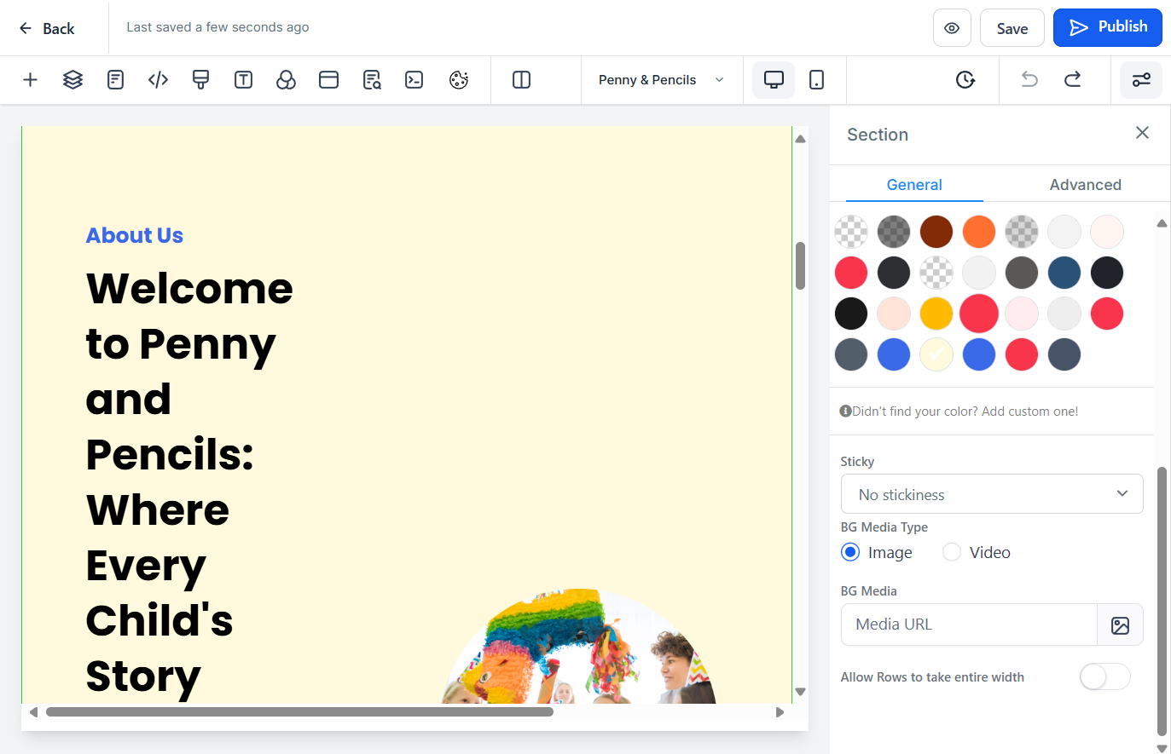Image resolution: width=1171 pixels, height=754 pixels.
Task: Enable Allow Rows to take entire width
Action: 1104,676
